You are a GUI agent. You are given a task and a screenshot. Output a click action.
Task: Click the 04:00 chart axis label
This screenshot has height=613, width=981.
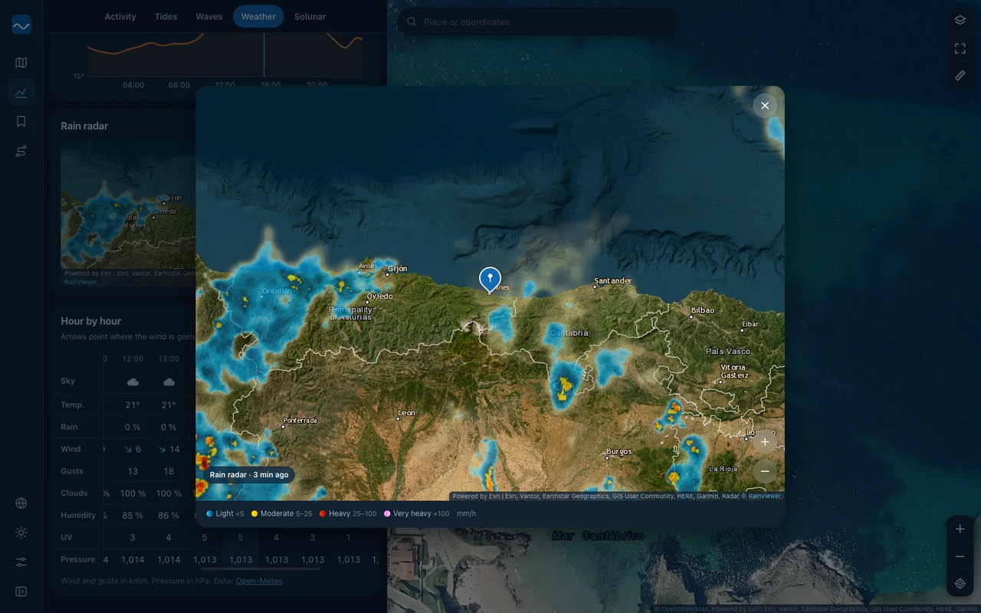(133, 85)
